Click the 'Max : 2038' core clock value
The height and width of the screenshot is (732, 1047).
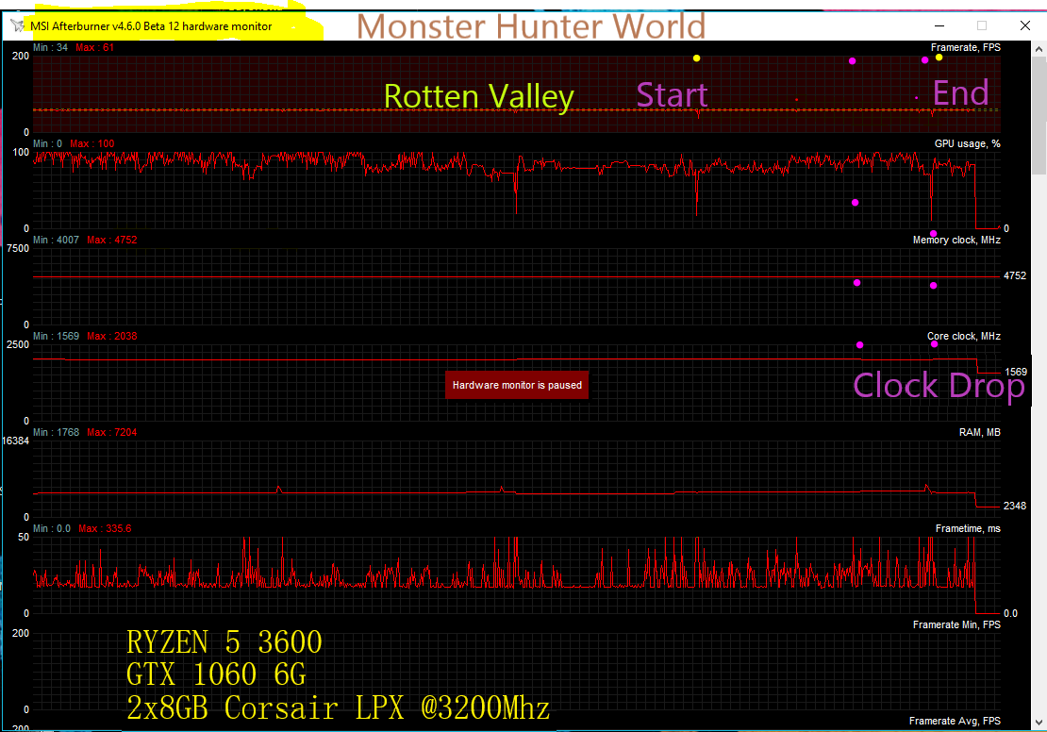(x=111, y=336)
